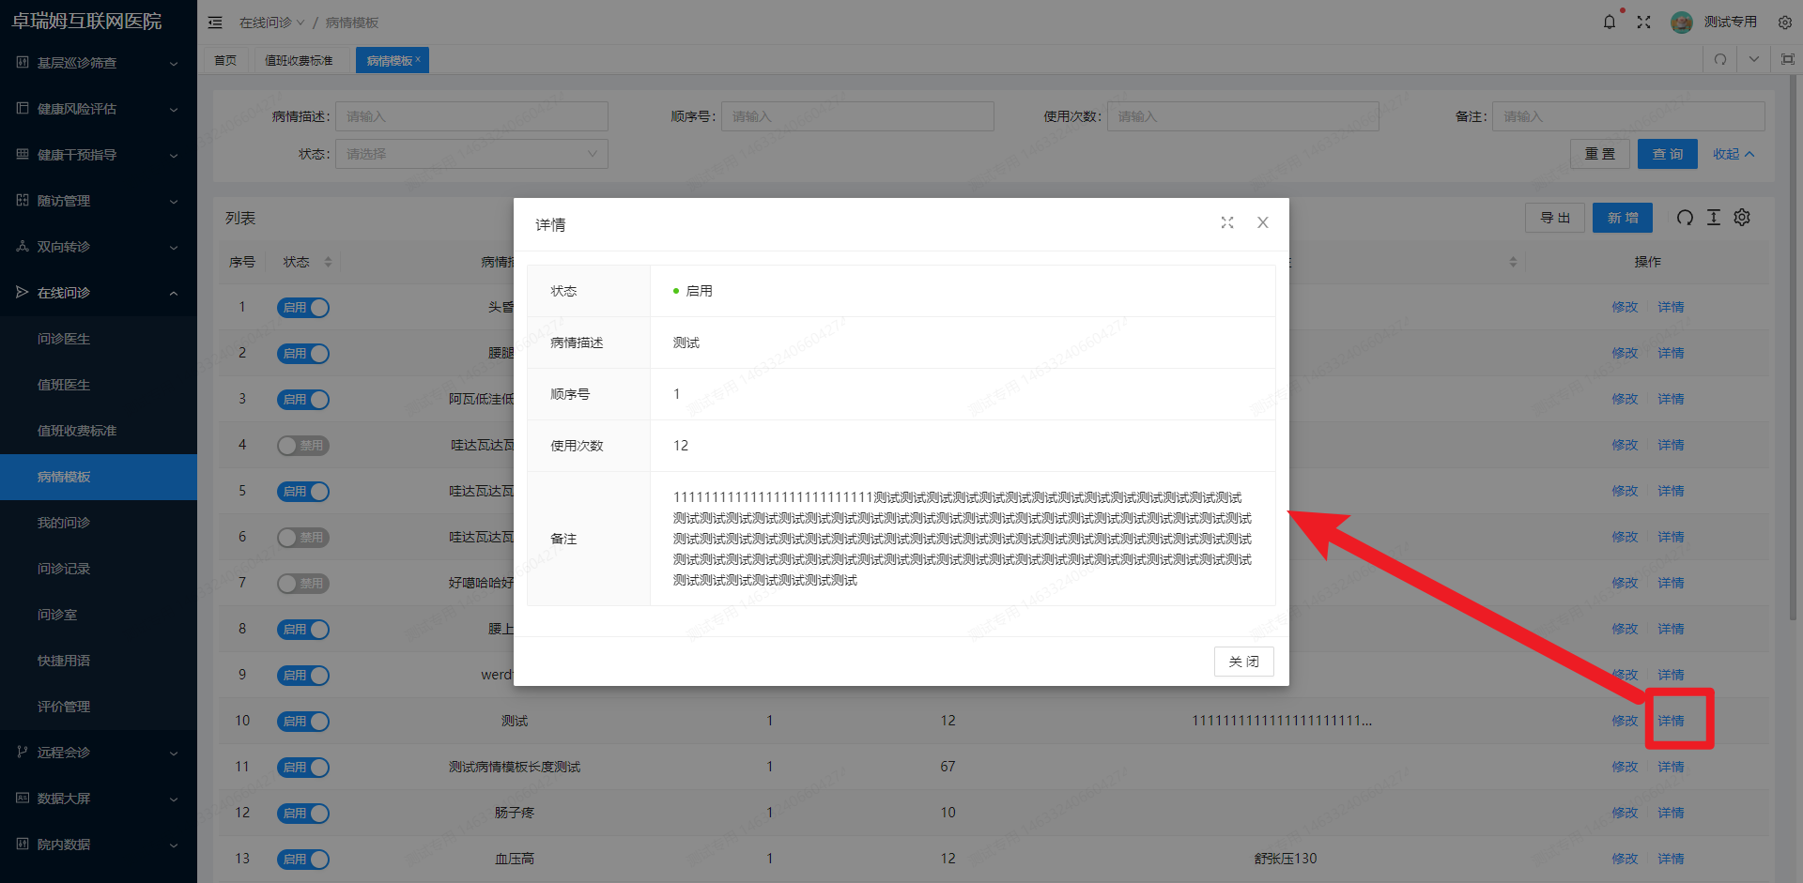Open row density settings via the height icon

pos(1713,217)
